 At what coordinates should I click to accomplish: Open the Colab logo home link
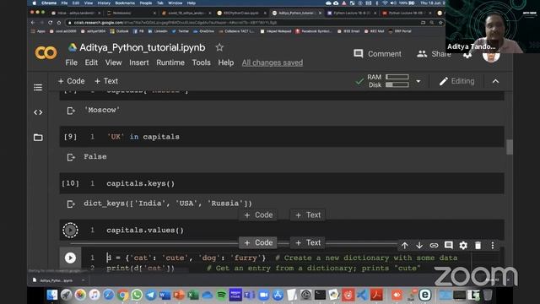[46, 52]
